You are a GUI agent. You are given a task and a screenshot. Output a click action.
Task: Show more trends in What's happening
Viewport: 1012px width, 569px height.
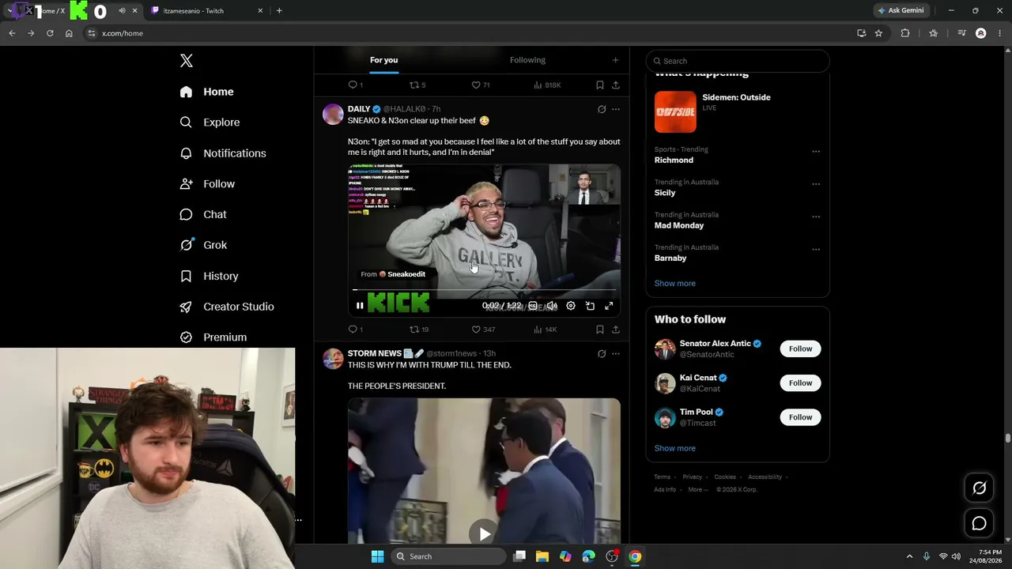pos(675,283)
